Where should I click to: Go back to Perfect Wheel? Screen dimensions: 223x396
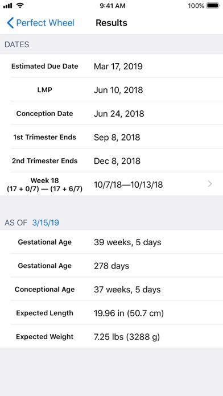tap(40, 23)
